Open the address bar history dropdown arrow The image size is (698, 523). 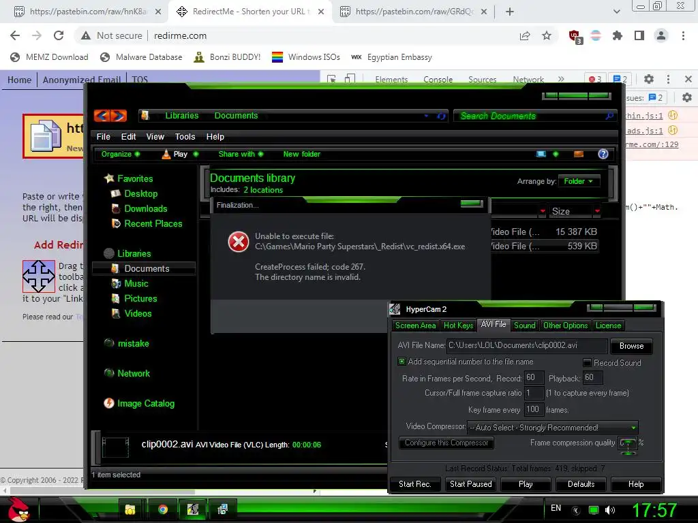(x=426, y=116)
